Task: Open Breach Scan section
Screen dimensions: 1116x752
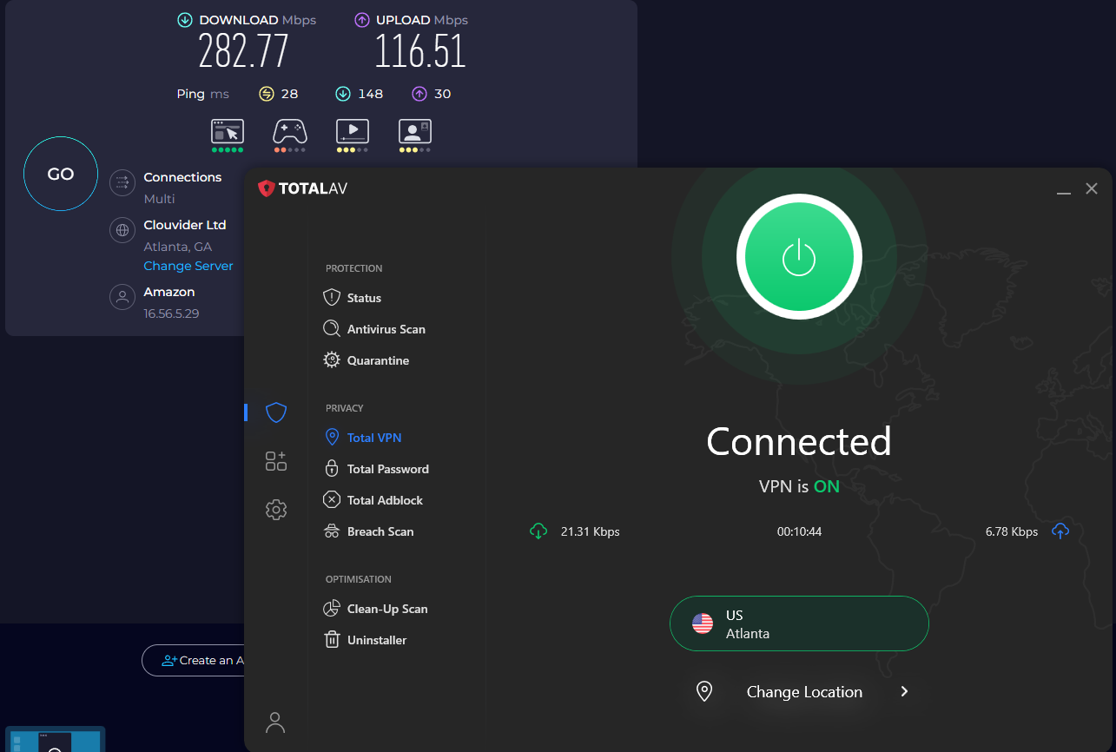Action: [x=368, y=531]
